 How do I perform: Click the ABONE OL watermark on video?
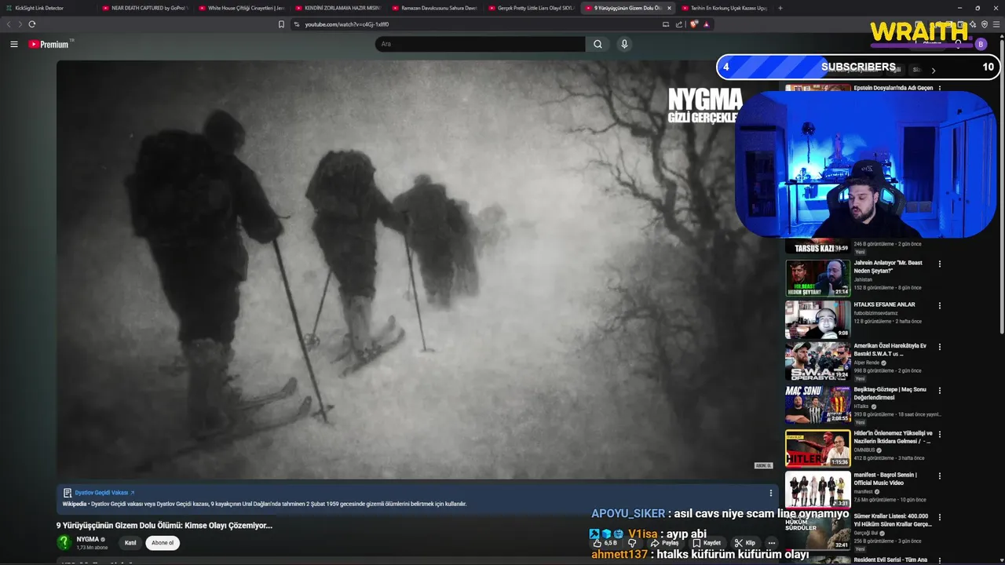coord(763,465)
